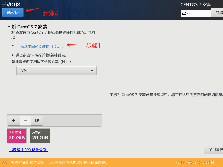Open 点这里自动创建他们 automatic mount point link
This screenshot has height=167, width=223.
pyautogui.click(x=42, y=46)
